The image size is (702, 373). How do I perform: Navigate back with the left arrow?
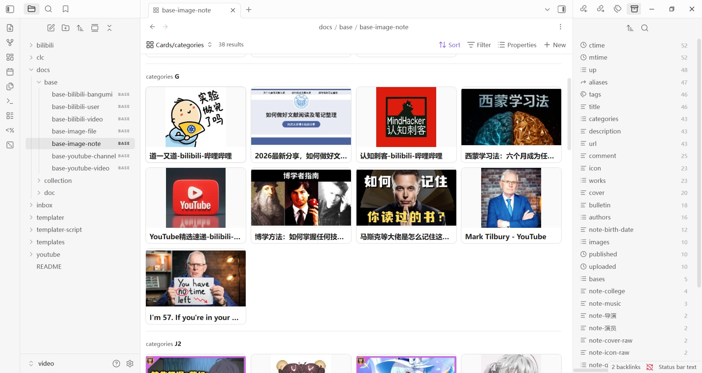[152, 27]
